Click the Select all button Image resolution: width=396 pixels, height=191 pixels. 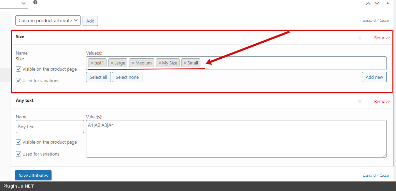tap(98, 77)
